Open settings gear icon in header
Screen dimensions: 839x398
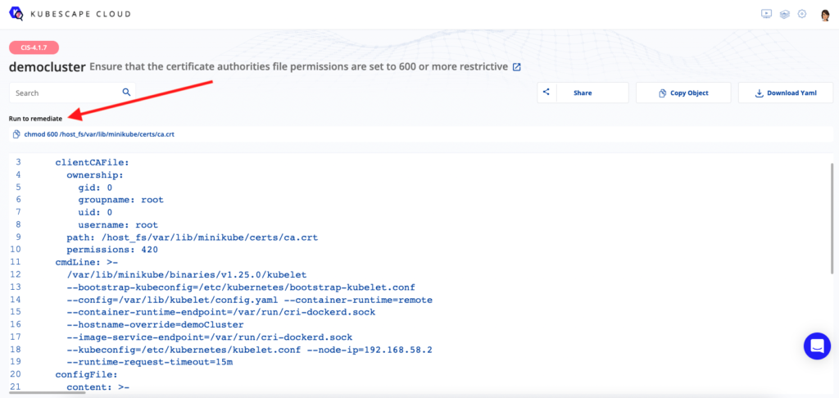[801, 14]
